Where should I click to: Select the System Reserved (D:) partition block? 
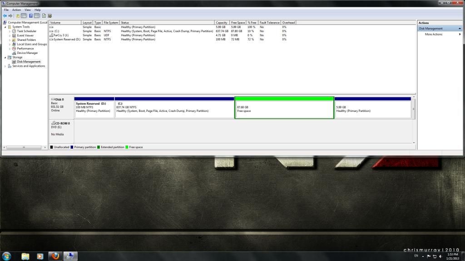94,108
